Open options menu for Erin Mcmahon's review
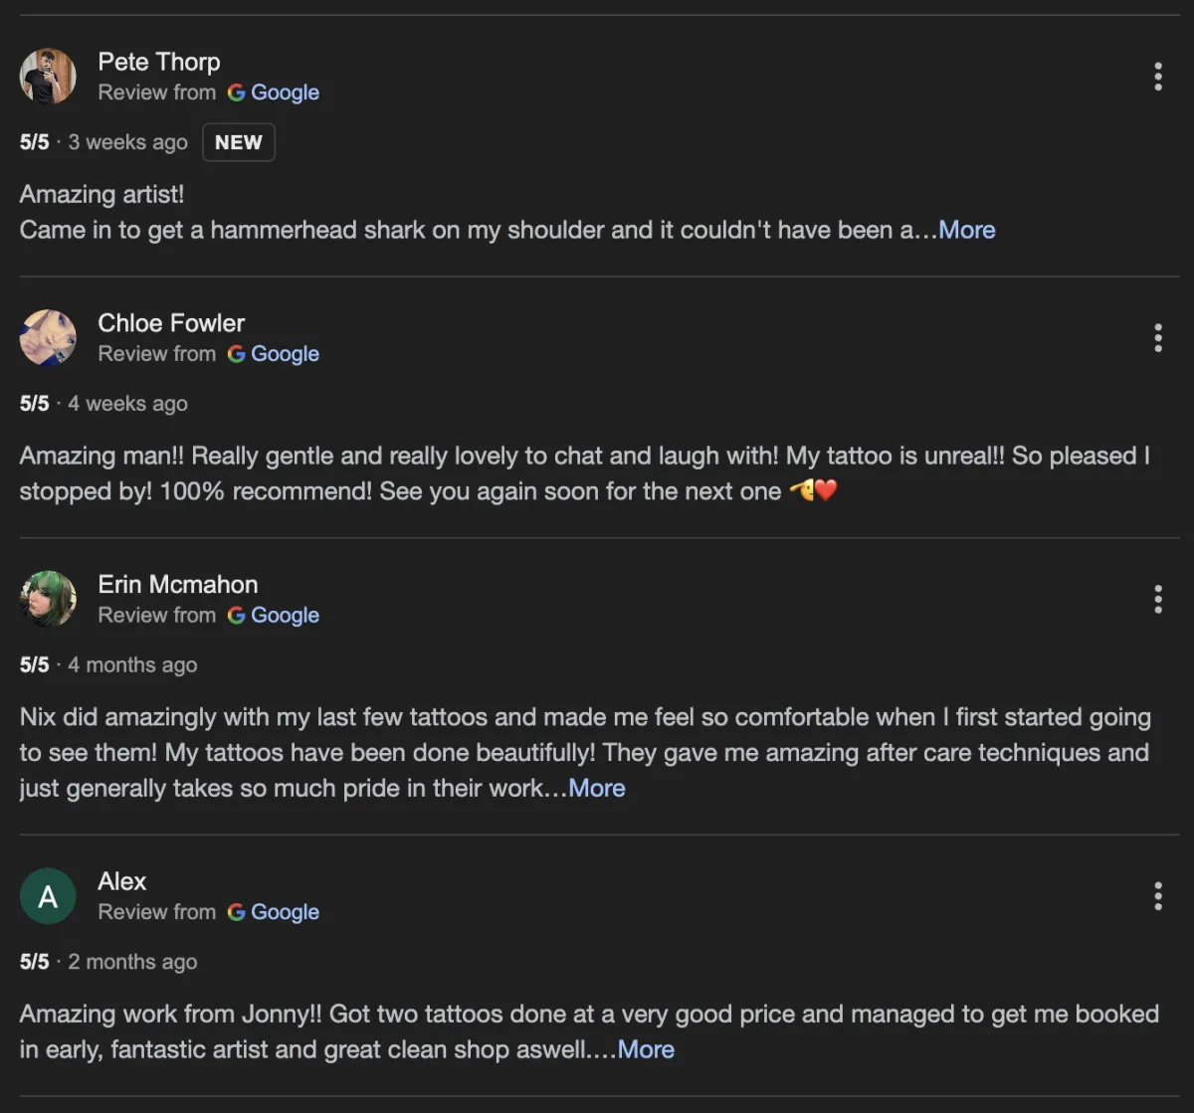This screenshot has height=1113, width=1194. 1157,599
